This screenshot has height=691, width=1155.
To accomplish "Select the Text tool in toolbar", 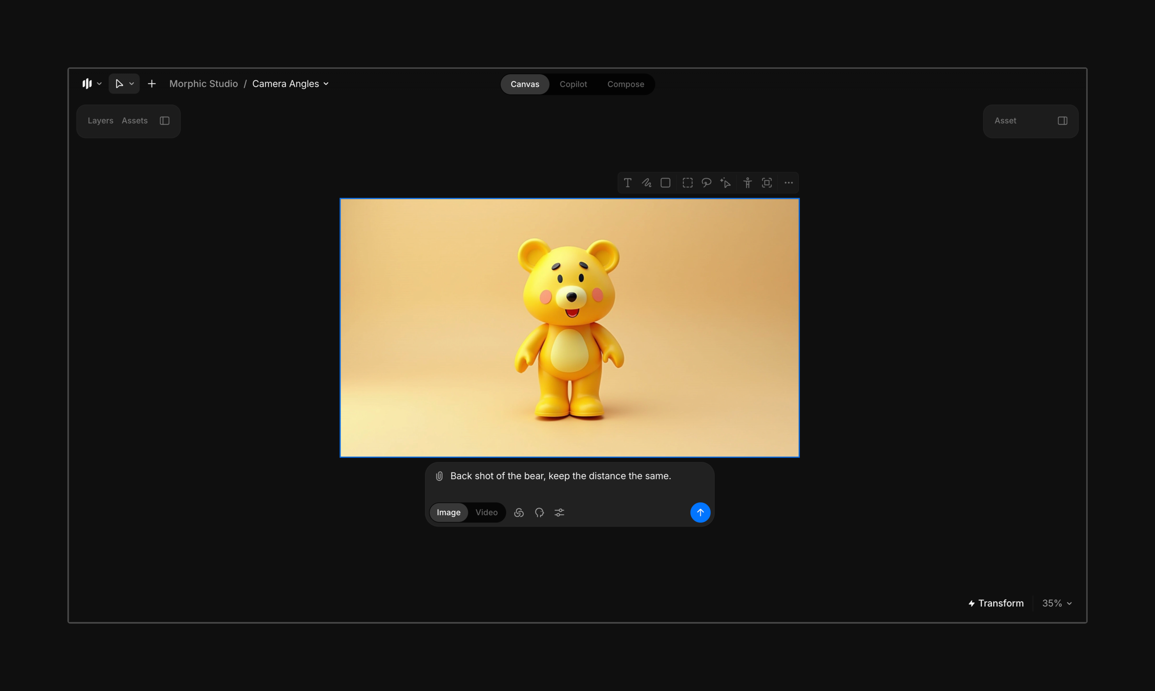I will (628, 183).
